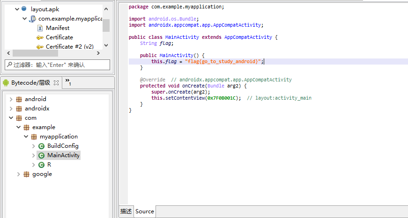Click the Manifest file icon

(40, 28)
